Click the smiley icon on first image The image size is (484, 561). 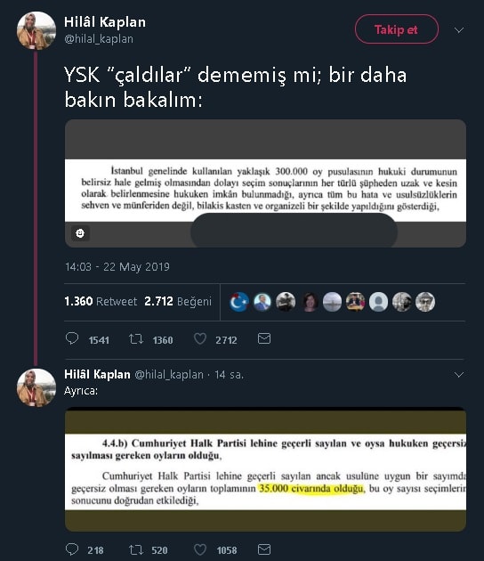coord(80,233)
